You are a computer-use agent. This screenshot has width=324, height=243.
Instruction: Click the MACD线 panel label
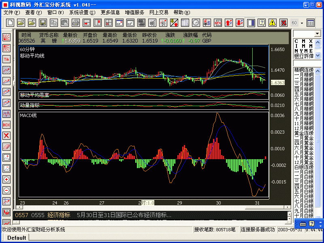28,115
